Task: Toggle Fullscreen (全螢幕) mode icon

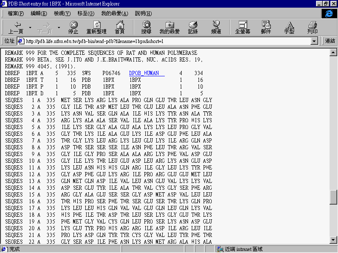Action: 243,27
